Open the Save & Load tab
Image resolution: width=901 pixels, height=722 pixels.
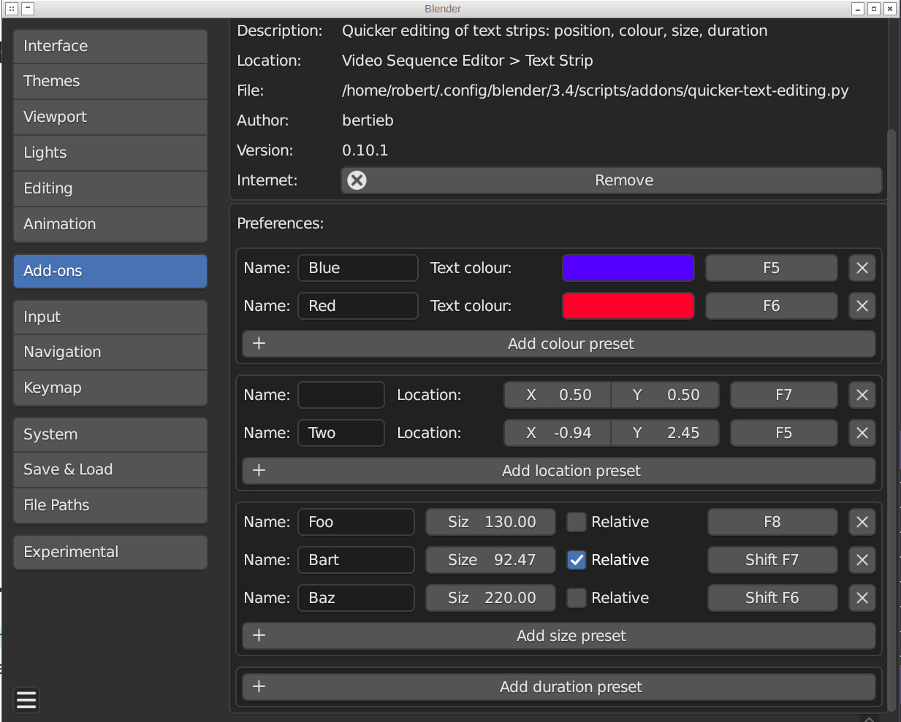[x=110, y=469]
